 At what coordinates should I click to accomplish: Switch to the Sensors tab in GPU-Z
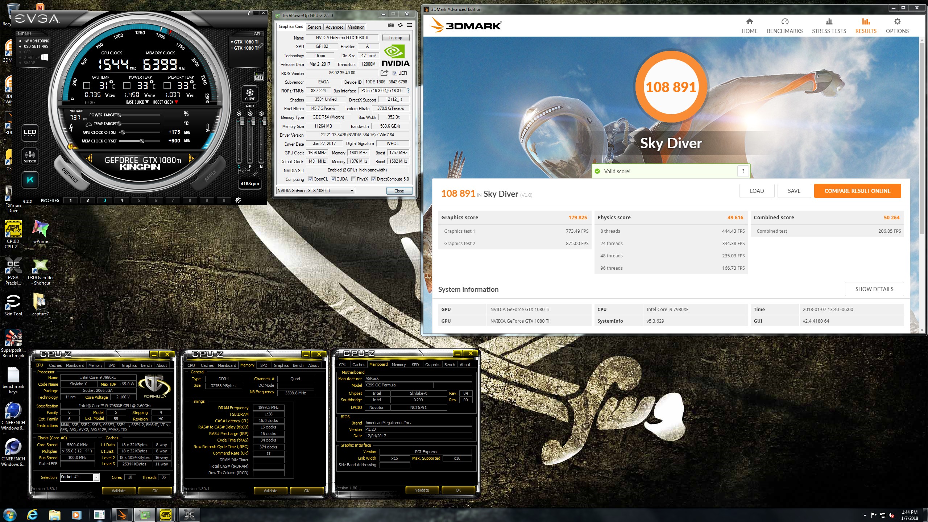point(314,27)
